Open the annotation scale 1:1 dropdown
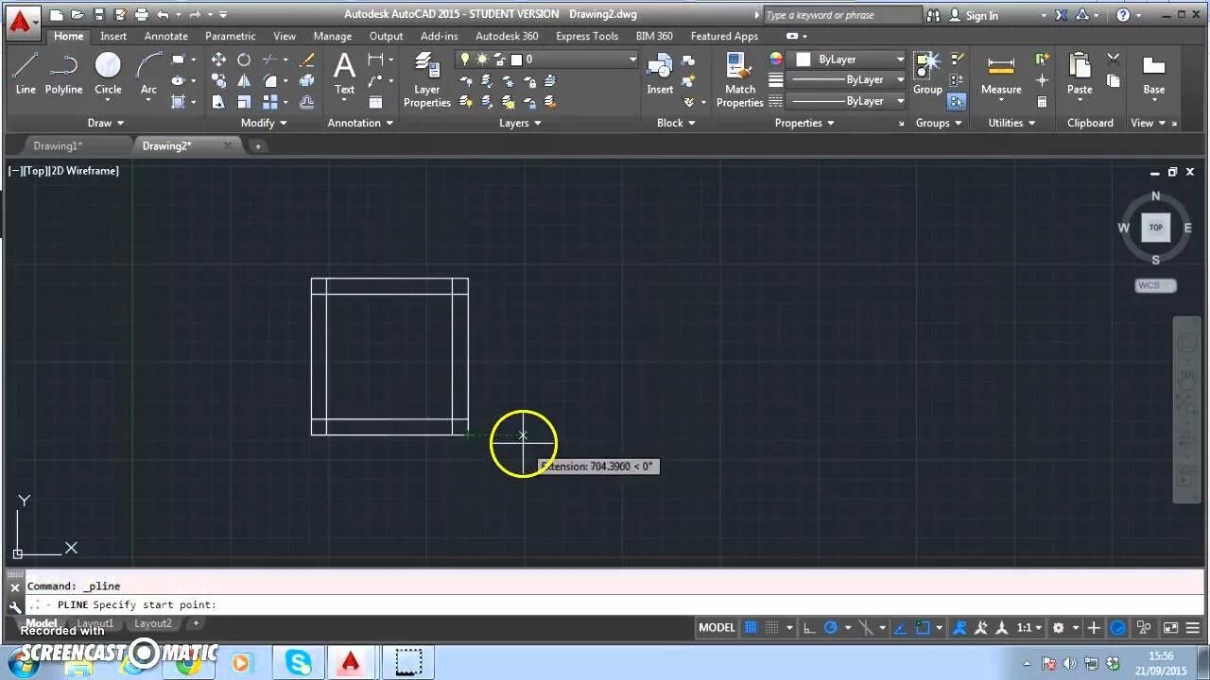This screenshot has width=1210, height=680. click(1028, 627)
